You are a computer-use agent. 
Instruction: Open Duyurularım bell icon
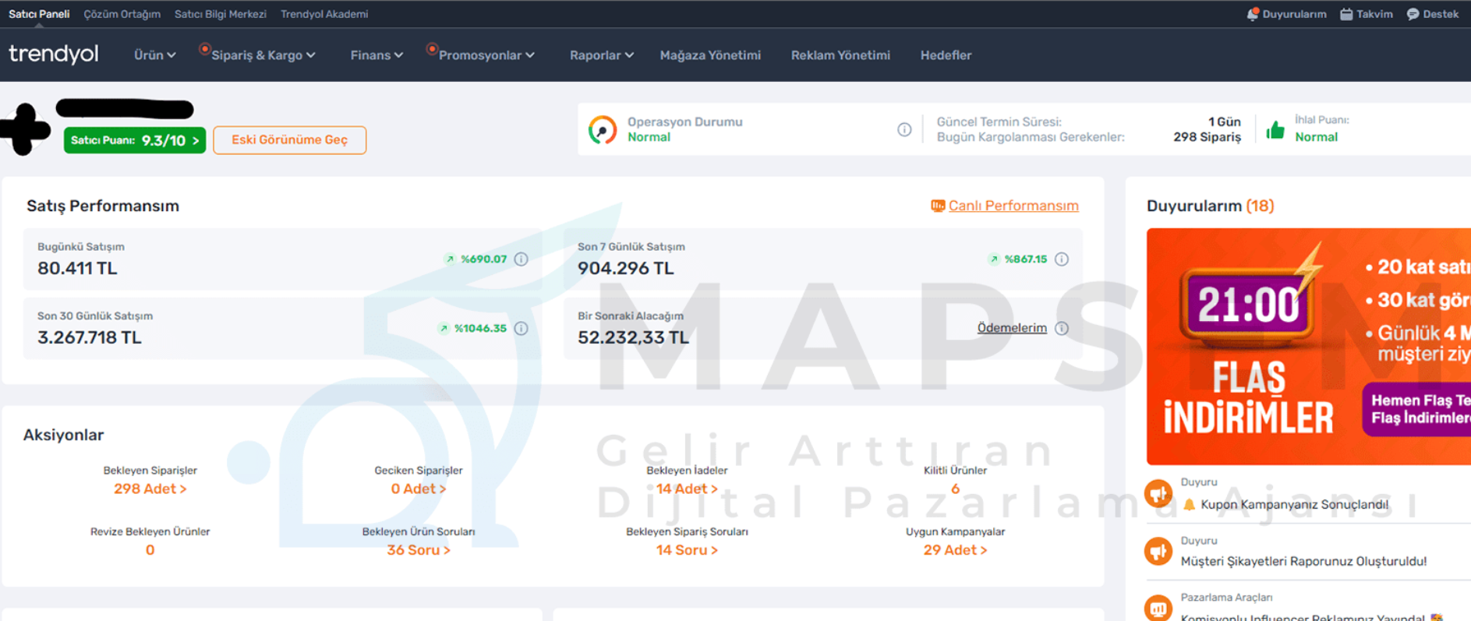pyautogui.click(x=1253, y=14)
